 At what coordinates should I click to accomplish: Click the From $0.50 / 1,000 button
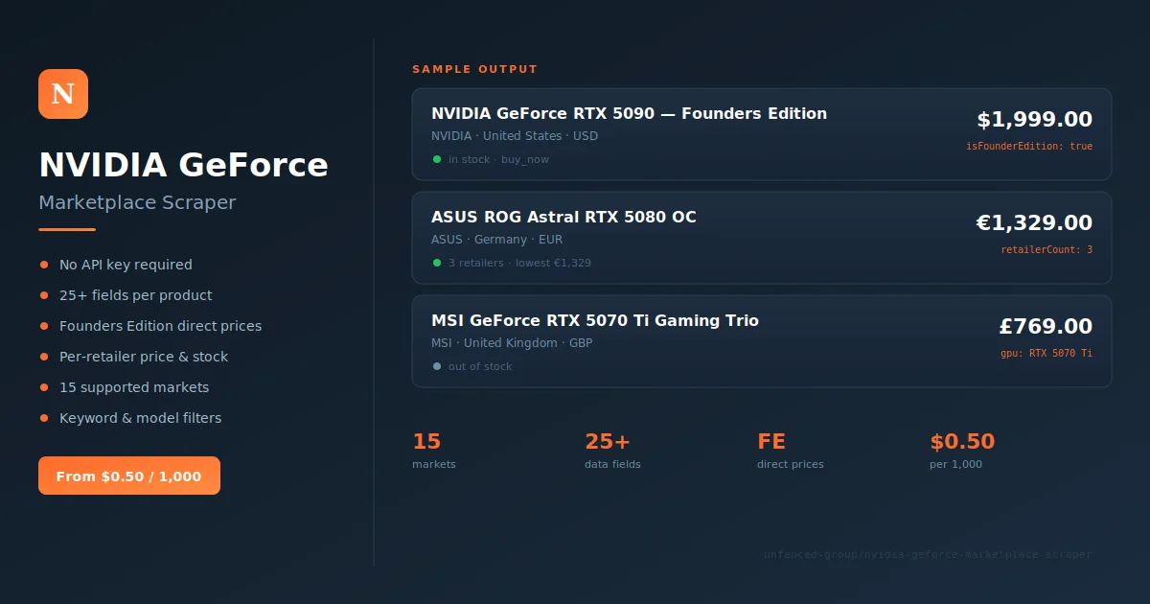[129, 476]
